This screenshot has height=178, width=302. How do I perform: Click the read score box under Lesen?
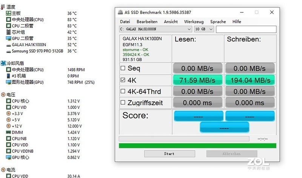[199, 116]
